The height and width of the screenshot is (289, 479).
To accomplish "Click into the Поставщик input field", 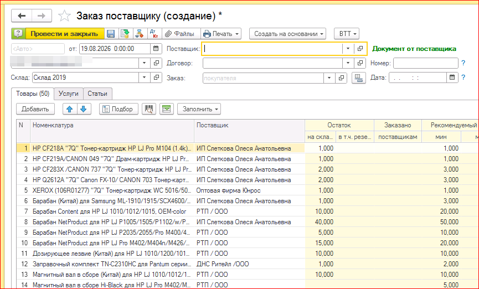I will [272, 49].
